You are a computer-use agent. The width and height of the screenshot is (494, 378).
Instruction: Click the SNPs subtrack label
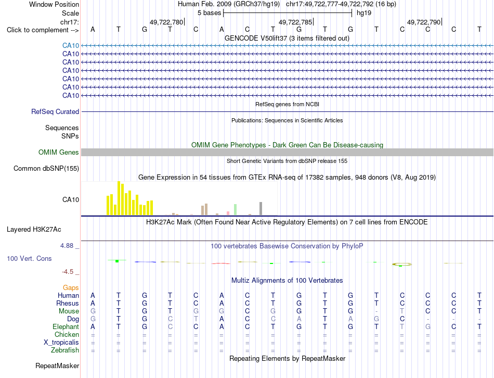coord(70,136)
